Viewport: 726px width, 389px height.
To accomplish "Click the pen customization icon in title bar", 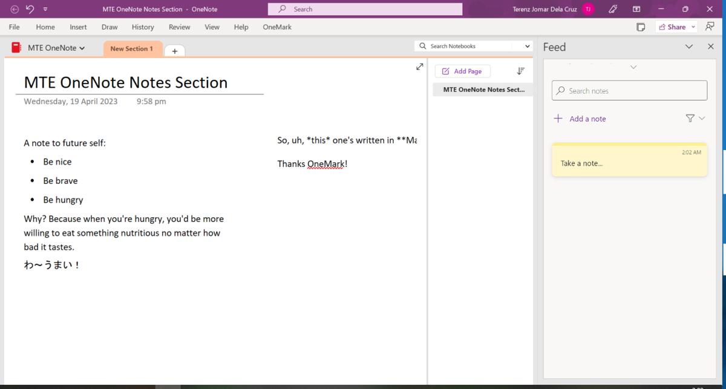I will pyautogui.click(x=612, y=9).
